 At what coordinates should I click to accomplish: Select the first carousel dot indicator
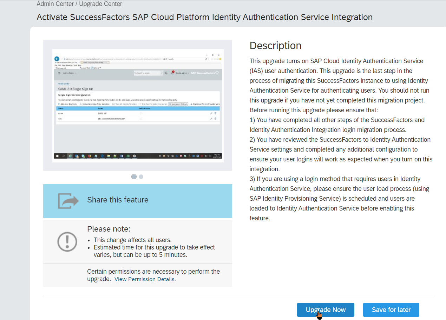point(134,176)
